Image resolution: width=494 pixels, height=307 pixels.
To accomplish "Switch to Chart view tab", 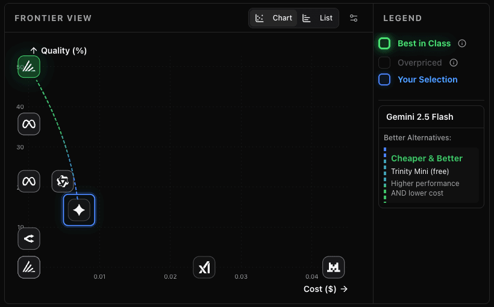I will (x=274, y=18).
